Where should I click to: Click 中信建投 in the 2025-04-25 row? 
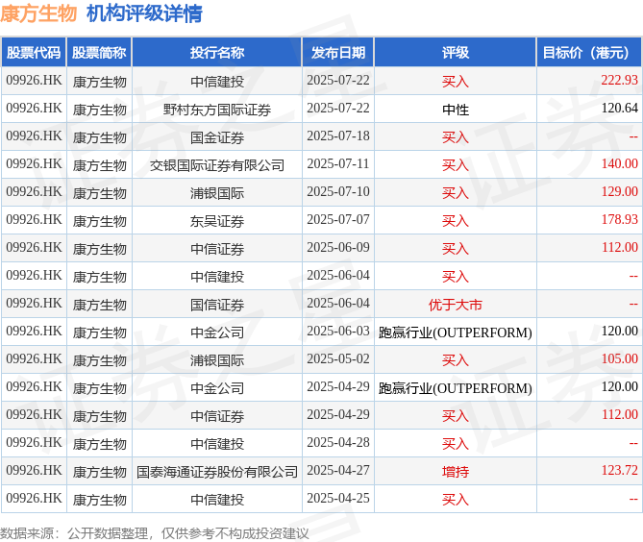tap(217, 500)
